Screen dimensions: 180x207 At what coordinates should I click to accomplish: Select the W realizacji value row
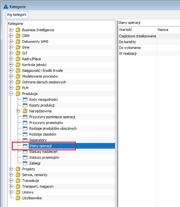point(149,53)
